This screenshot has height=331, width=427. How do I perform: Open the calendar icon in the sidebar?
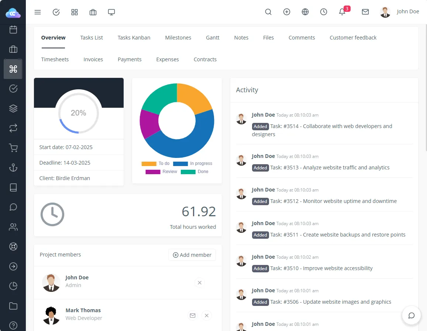pyautogui.click(x=13, y=30)
